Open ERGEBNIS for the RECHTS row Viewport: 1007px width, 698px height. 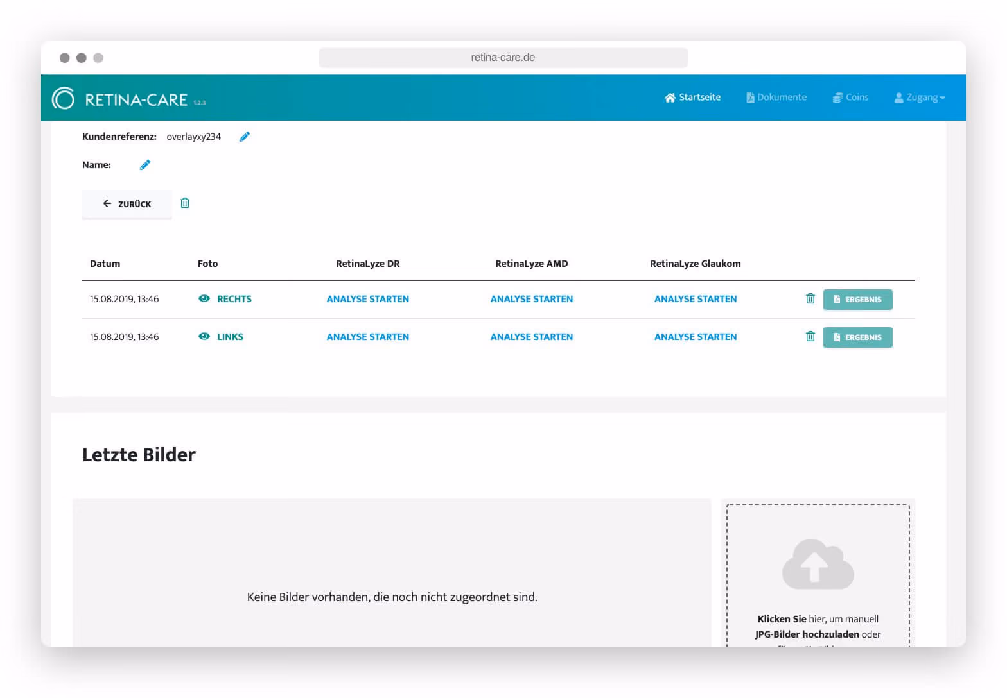(x=857, y=299)
